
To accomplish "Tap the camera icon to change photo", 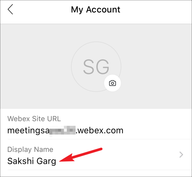I will [x=112, y=83].
